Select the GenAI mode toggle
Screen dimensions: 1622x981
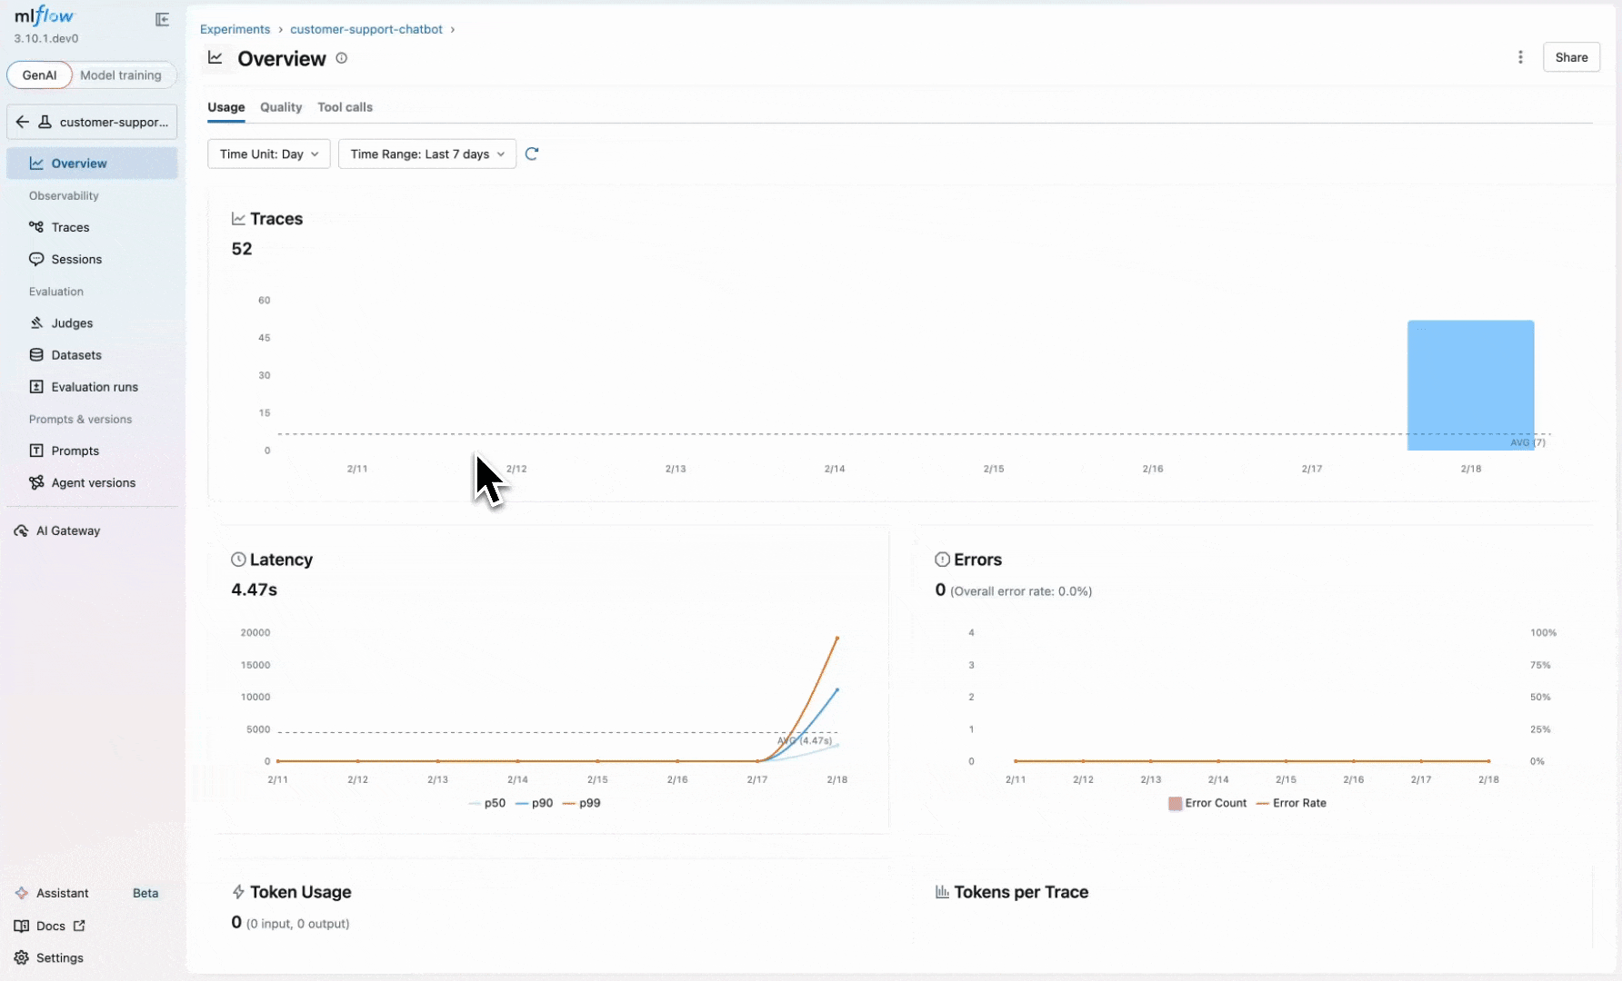coord(39,75)
